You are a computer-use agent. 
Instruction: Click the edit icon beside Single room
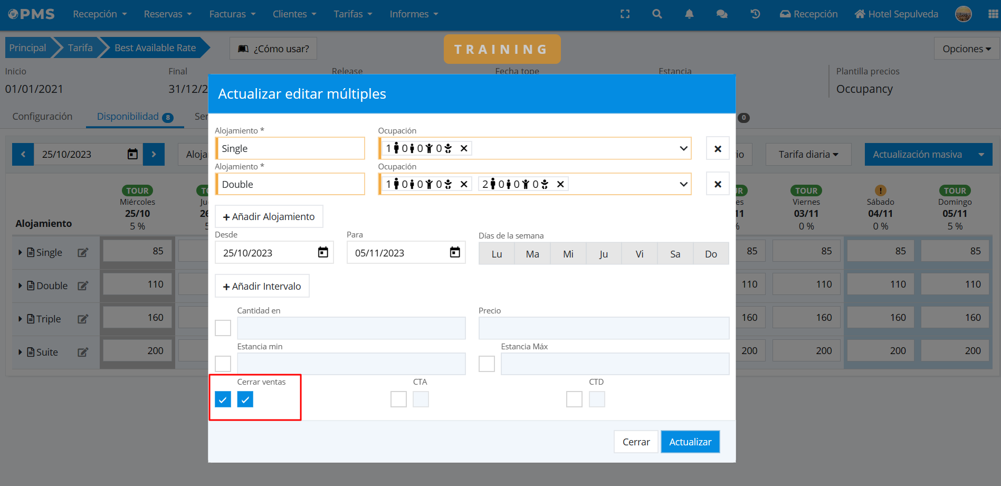click(83, 253)
